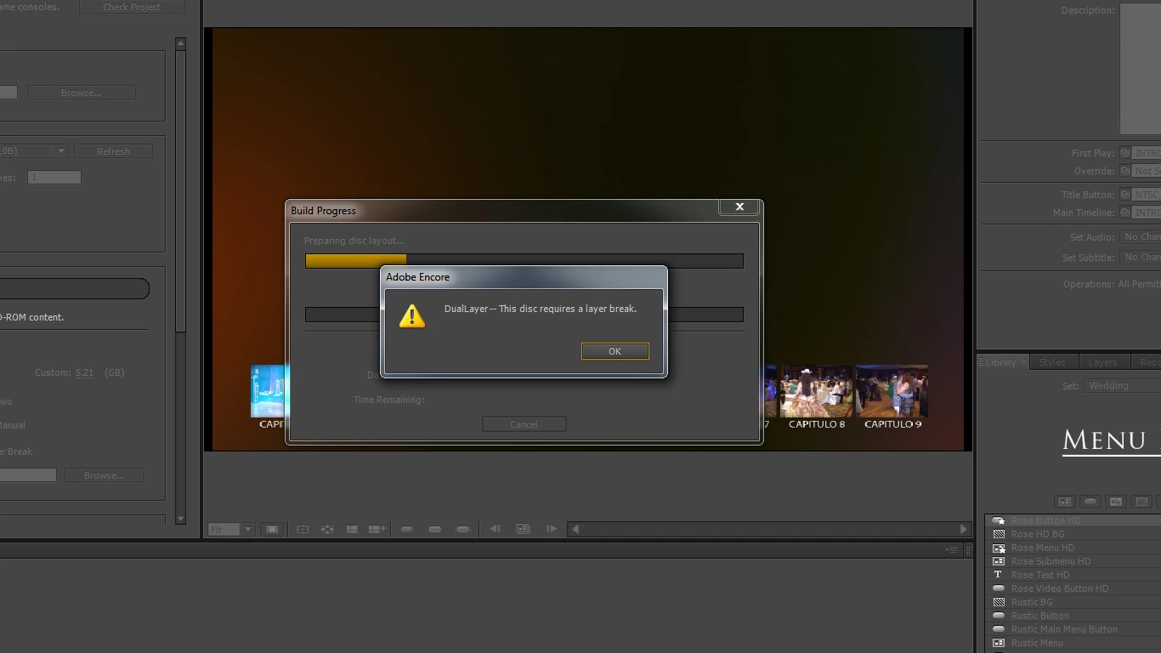Click the Check Project button
1161x653 pixels.
click(x=132, y=7)
